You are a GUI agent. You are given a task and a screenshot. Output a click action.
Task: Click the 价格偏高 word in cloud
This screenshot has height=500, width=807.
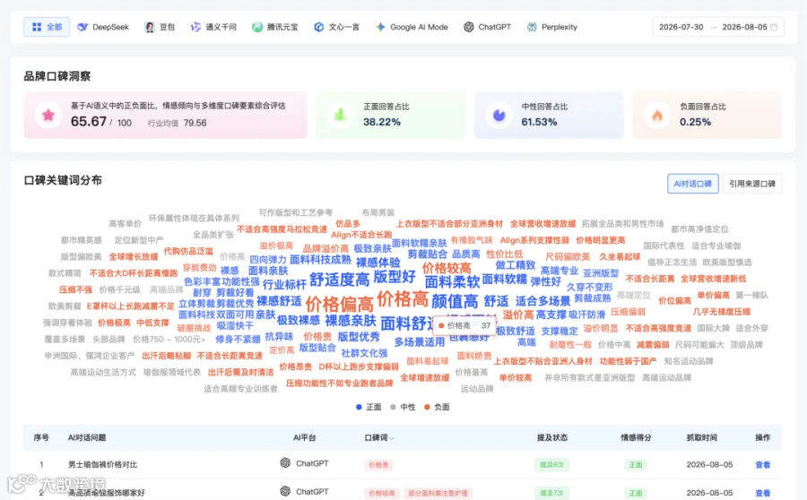[339, 304]
